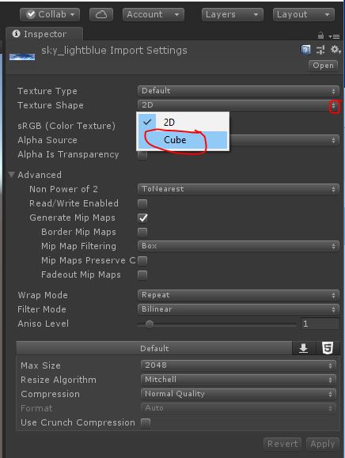Viewport: 345px width, 458px height.
Task: Open the Collab dropdown
Action: [x=50, y=14]
